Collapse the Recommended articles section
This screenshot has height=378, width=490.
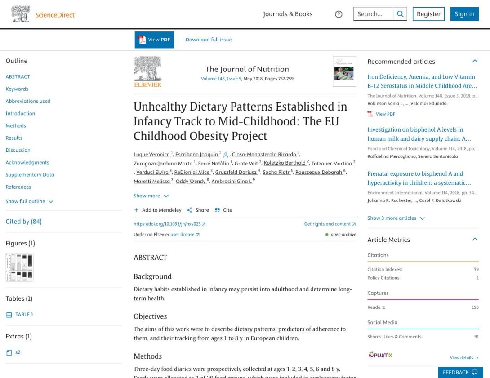(475, 61)
